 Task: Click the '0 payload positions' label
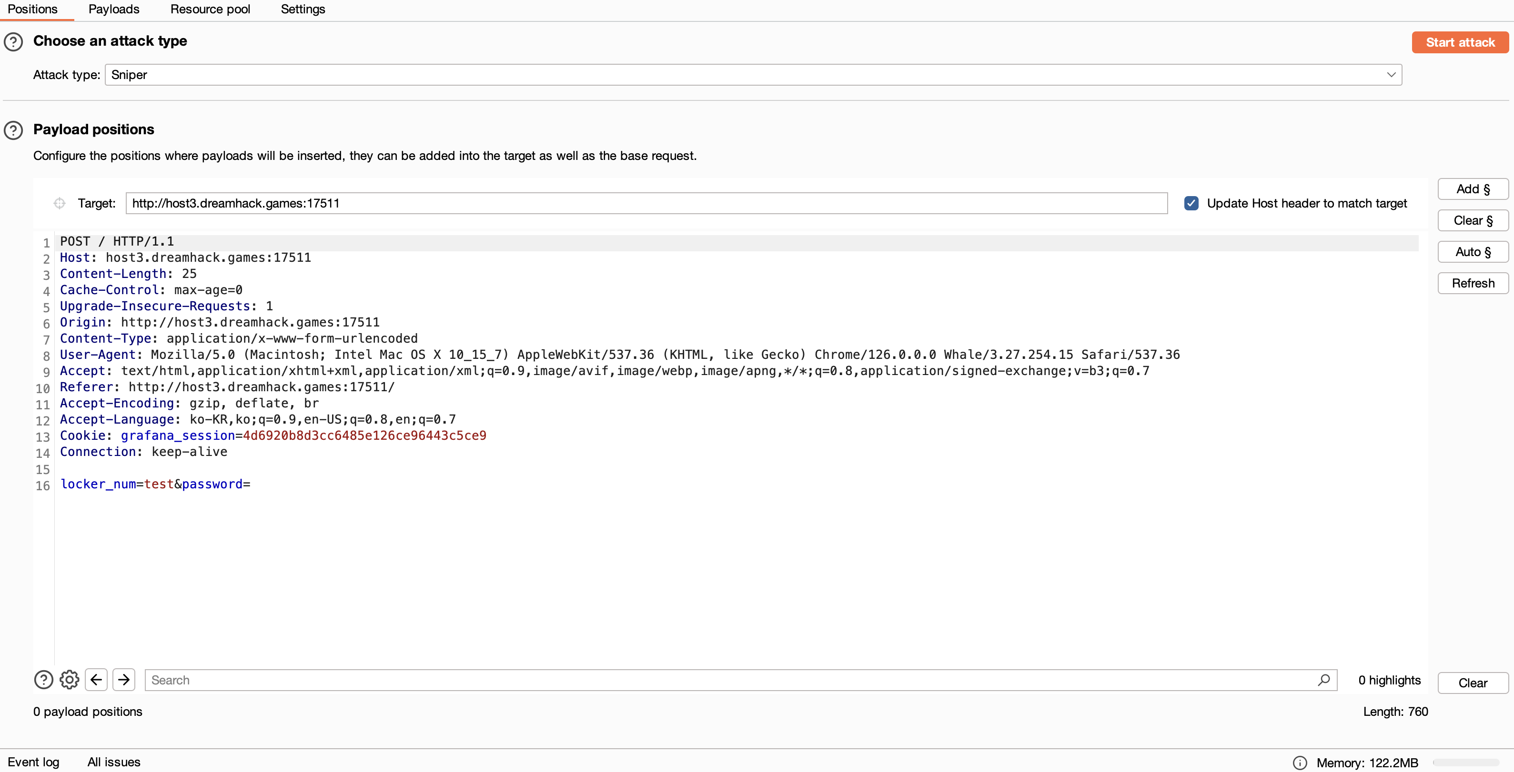[x=88, y=712]
